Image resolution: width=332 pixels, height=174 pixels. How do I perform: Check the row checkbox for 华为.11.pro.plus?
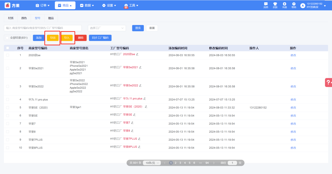(x=8, y=100)
